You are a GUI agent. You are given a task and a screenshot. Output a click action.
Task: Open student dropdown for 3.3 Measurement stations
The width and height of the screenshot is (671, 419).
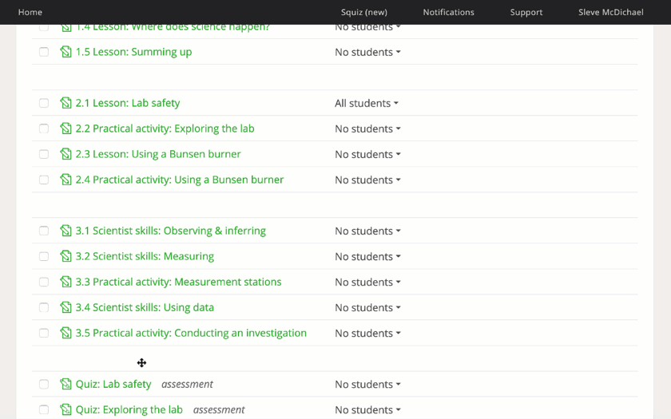click(x=367, y=283)
